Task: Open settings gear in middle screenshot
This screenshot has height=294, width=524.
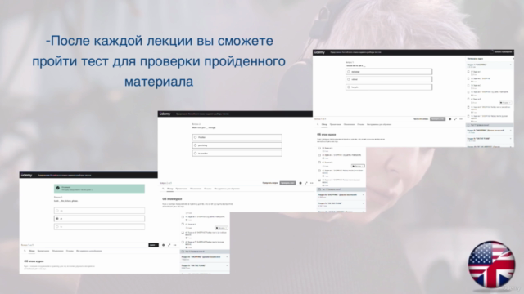Action: (x=300, y=183)
